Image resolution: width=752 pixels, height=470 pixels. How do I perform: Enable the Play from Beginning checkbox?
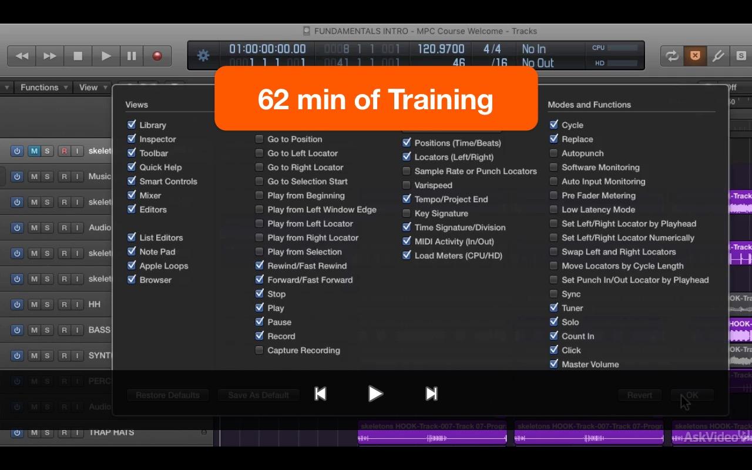pyautogui.click(x=259, y=196)
